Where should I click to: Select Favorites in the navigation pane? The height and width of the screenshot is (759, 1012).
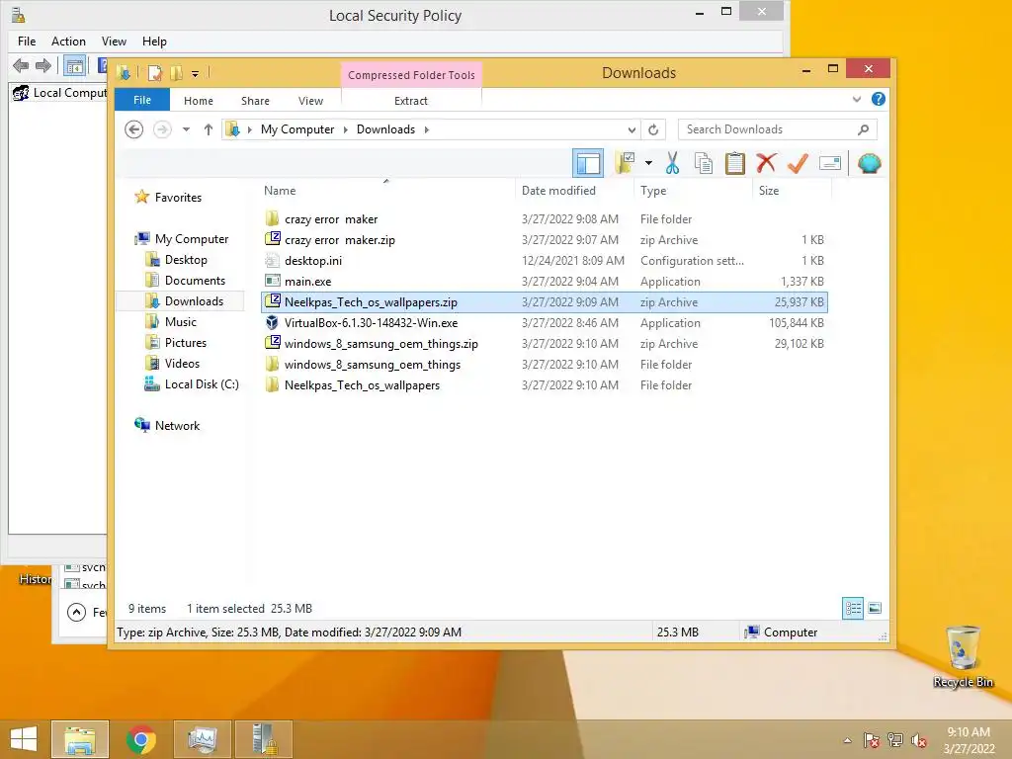coord(168,198)
